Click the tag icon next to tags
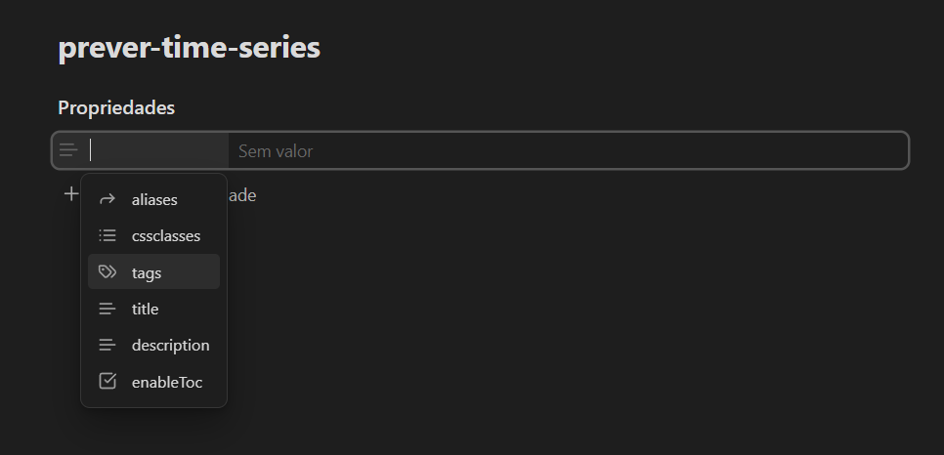Screen dimensions: 944x455 click(107, 272)
